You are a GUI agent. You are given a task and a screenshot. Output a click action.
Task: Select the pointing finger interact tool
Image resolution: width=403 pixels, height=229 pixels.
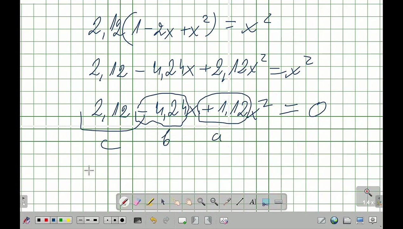pyautogui.click(x=176, y=202)
